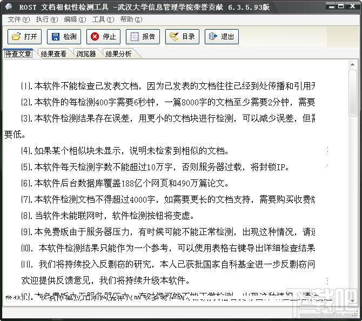Viewport: 362px width, 321px height.
Task: Switch to the 待查文章 tab
Action: [x=18, y=54]
